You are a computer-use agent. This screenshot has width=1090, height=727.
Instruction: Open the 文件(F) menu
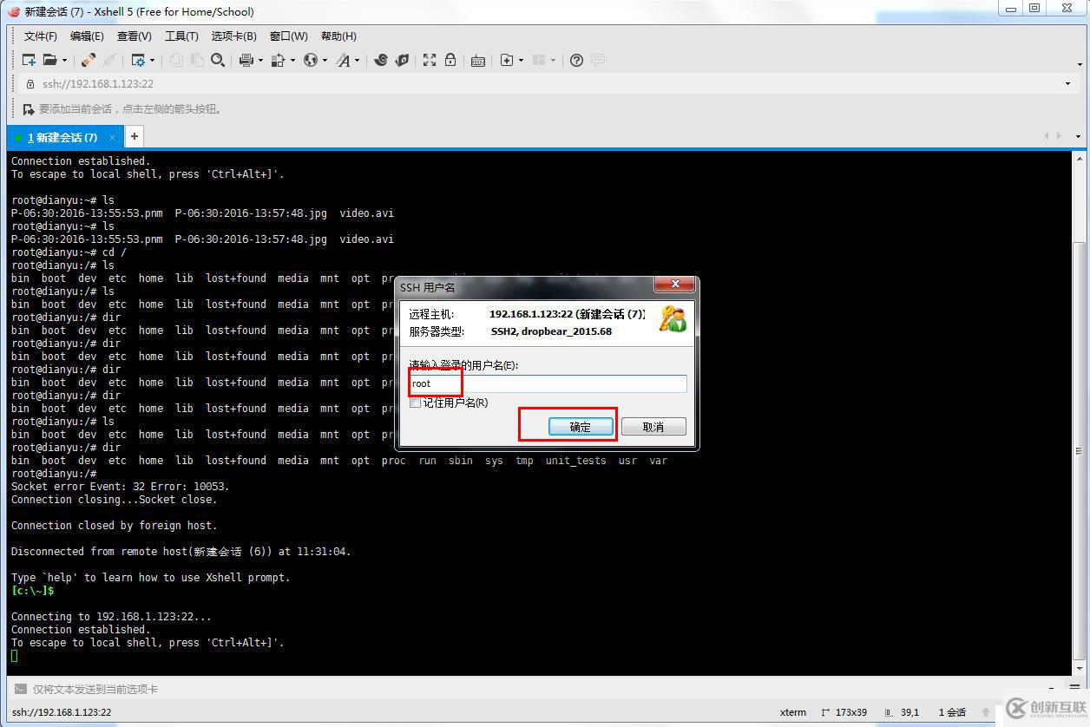point(40,36)
